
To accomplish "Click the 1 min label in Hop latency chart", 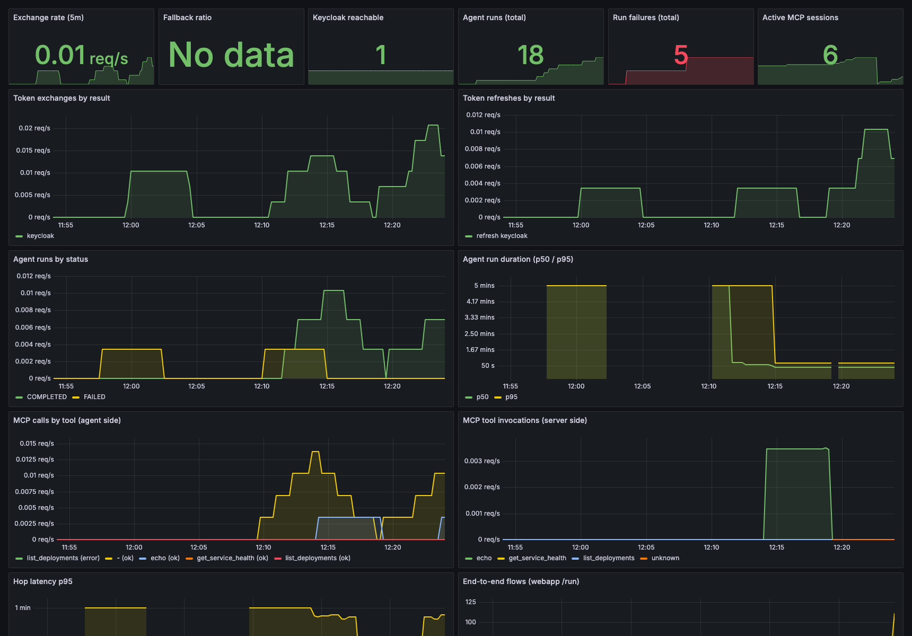I will 23,608.
